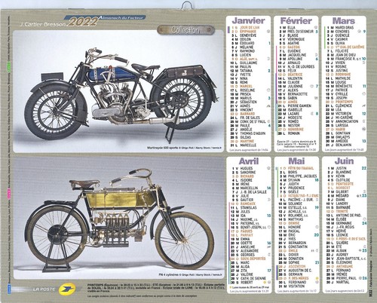The image size is (377, 303).
Task: Click the 'Février' month heading
Action: pos(296,20)
